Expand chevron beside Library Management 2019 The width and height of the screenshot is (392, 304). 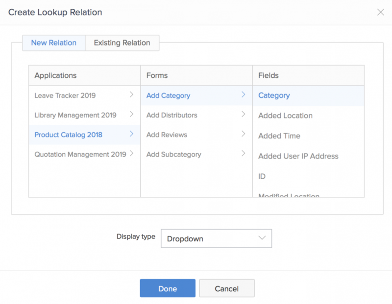click(131, 115)
